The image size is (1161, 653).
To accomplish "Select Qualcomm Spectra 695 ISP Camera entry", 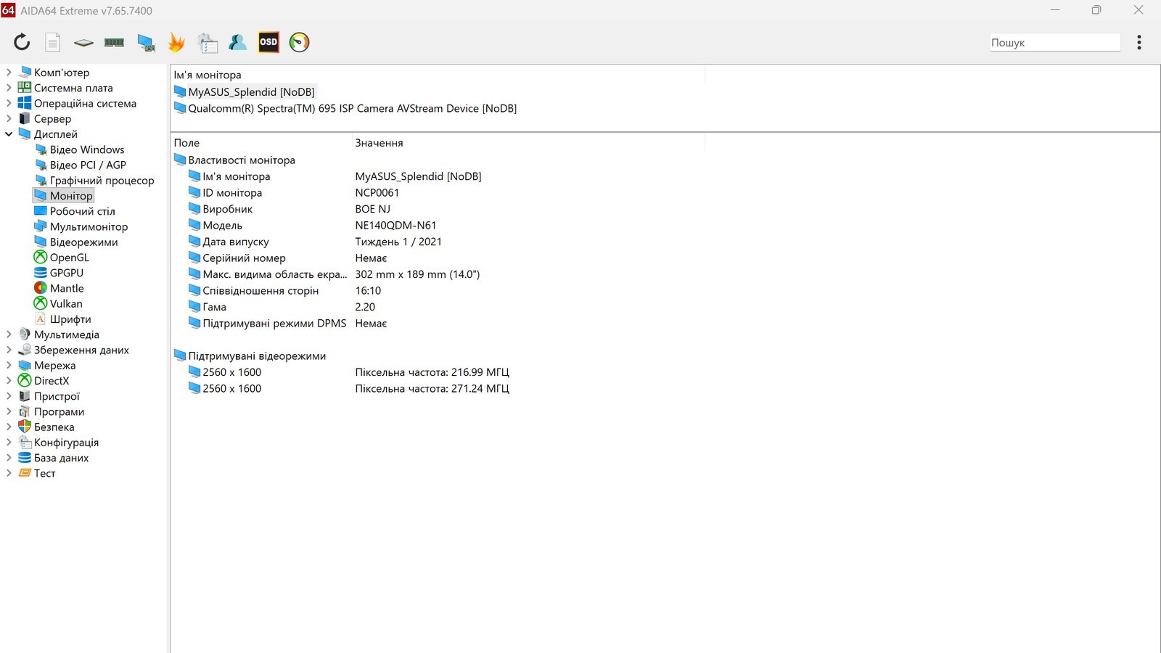I will point(353,108).
